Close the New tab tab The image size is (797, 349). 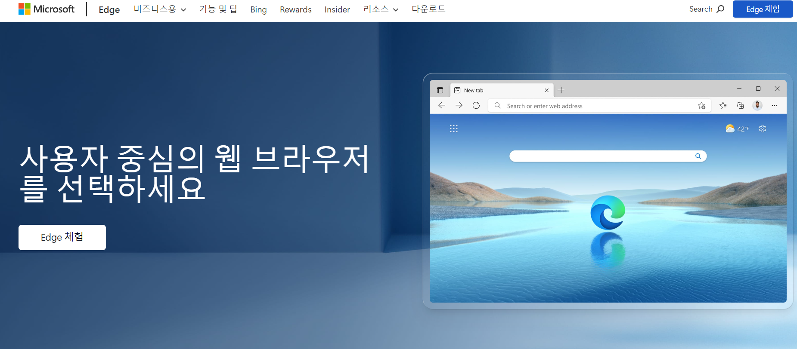click(x=547, y=90)
